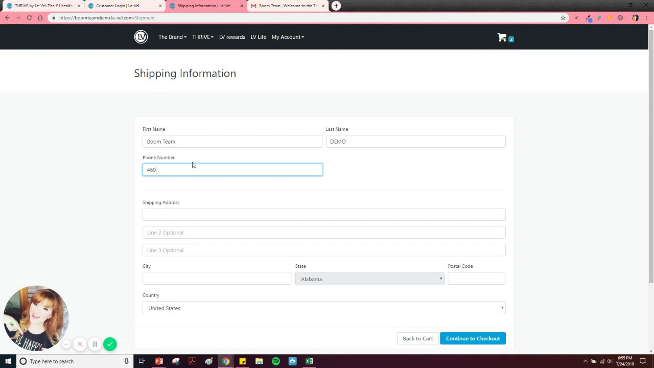
Task: Click the browser home button
Action: coord(40,18)
